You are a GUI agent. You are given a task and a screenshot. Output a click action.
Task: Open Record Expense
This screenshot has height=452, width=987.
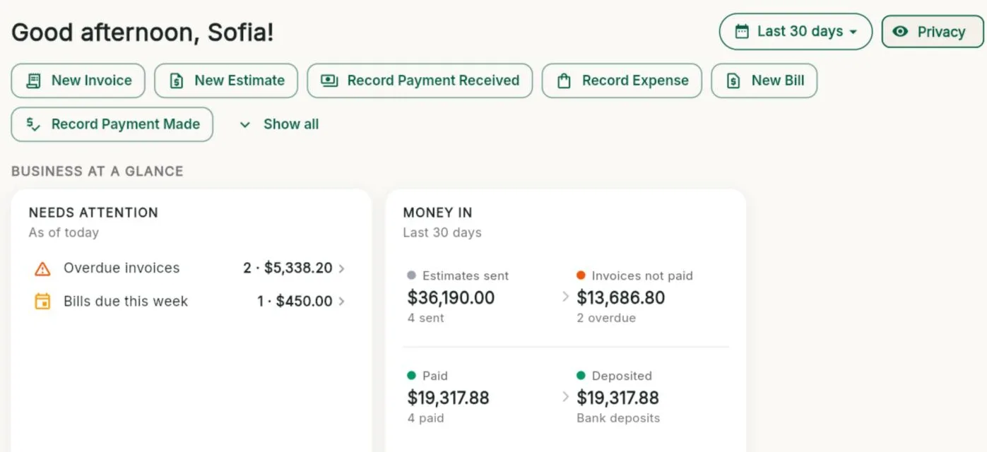(x=622, y=81)
